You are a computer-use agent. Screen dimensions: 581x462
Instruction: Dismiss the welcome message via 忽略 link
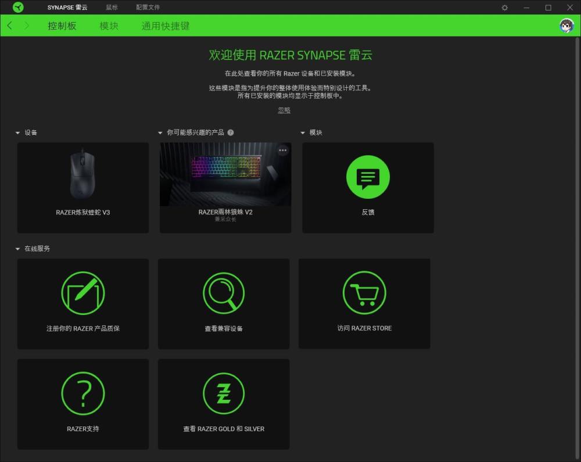point(284,110)
